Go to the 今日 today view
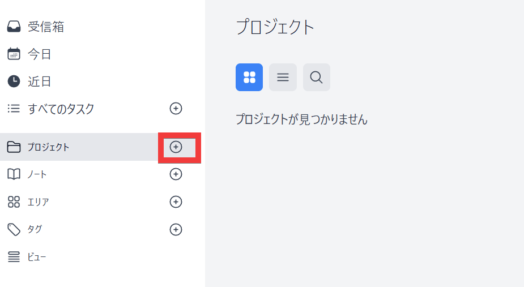The width and height of the screenshot is (524, 287). point(40,54)
